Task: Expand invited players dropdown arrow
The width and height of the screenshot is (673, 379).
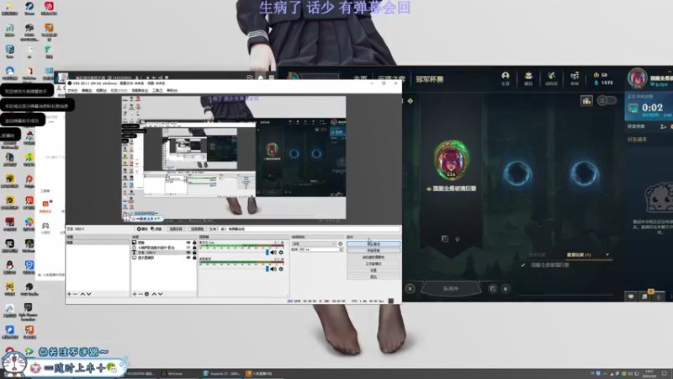Action: [607, 255]
